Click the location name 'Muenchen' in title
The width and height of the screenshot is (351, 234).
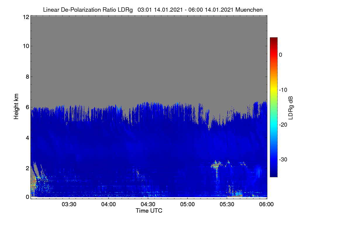coord(249,10)
